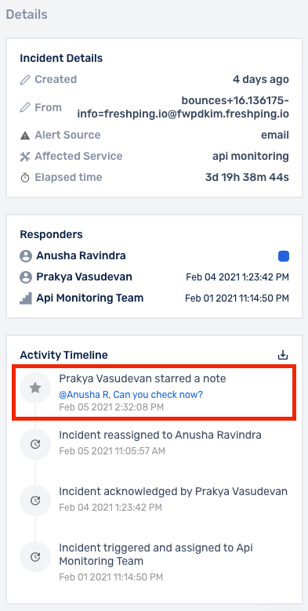Click the 'Incident triggered and assigned' clock icon
This screenshot has width=308, height=611.
35,557
